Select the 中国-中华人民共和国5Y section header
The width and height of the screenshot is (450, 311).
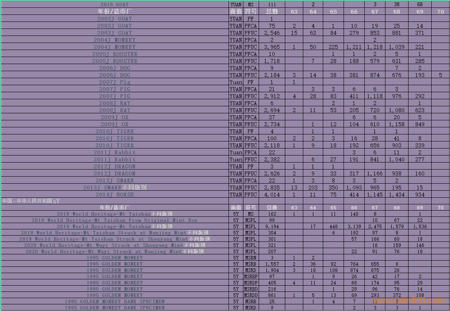pyautogui.click(x=31, y=201)
